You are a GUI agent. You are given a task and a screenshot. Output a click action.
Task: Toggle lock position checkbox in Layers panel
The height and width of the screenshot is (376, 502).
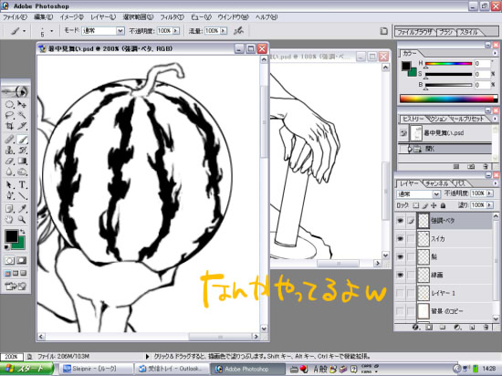[434, 205]
